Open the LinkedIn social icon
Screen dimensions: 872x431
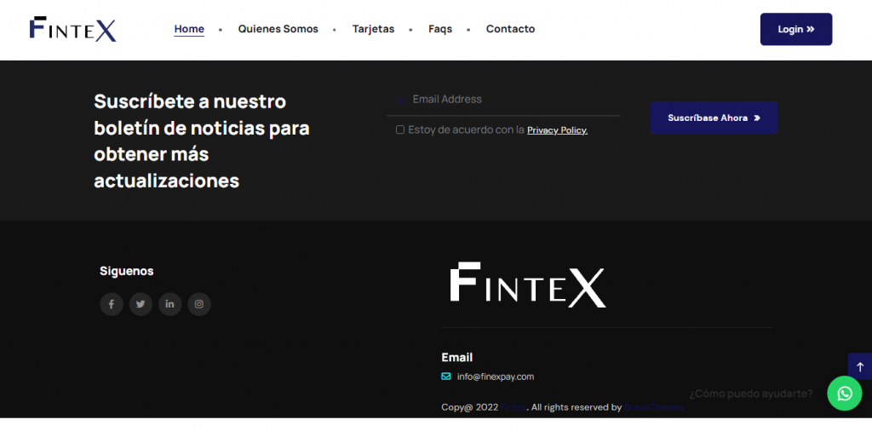[x=170, y=304]
